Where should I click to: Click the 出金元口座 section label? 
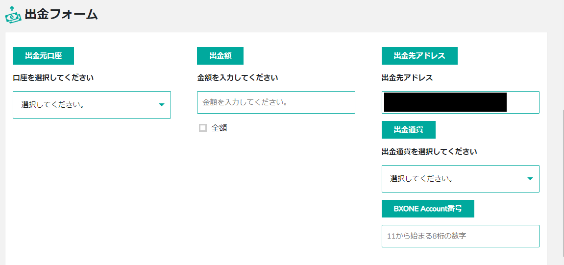point(43,56)
